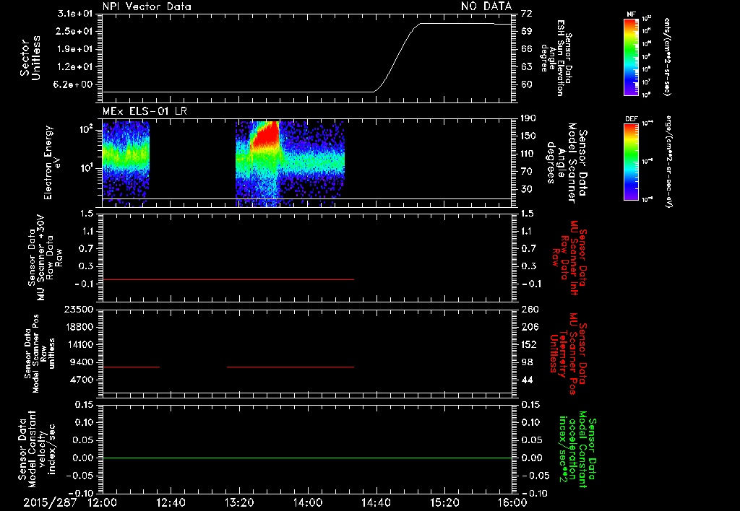Click the 60 degree elevation tick
The image size is (740, 511).
click(x=527, y=85)
